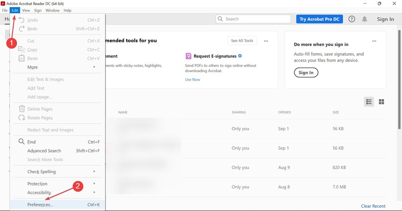
Task: Switch to grid thumbnail view icon
Action: (x=382, y=101)
